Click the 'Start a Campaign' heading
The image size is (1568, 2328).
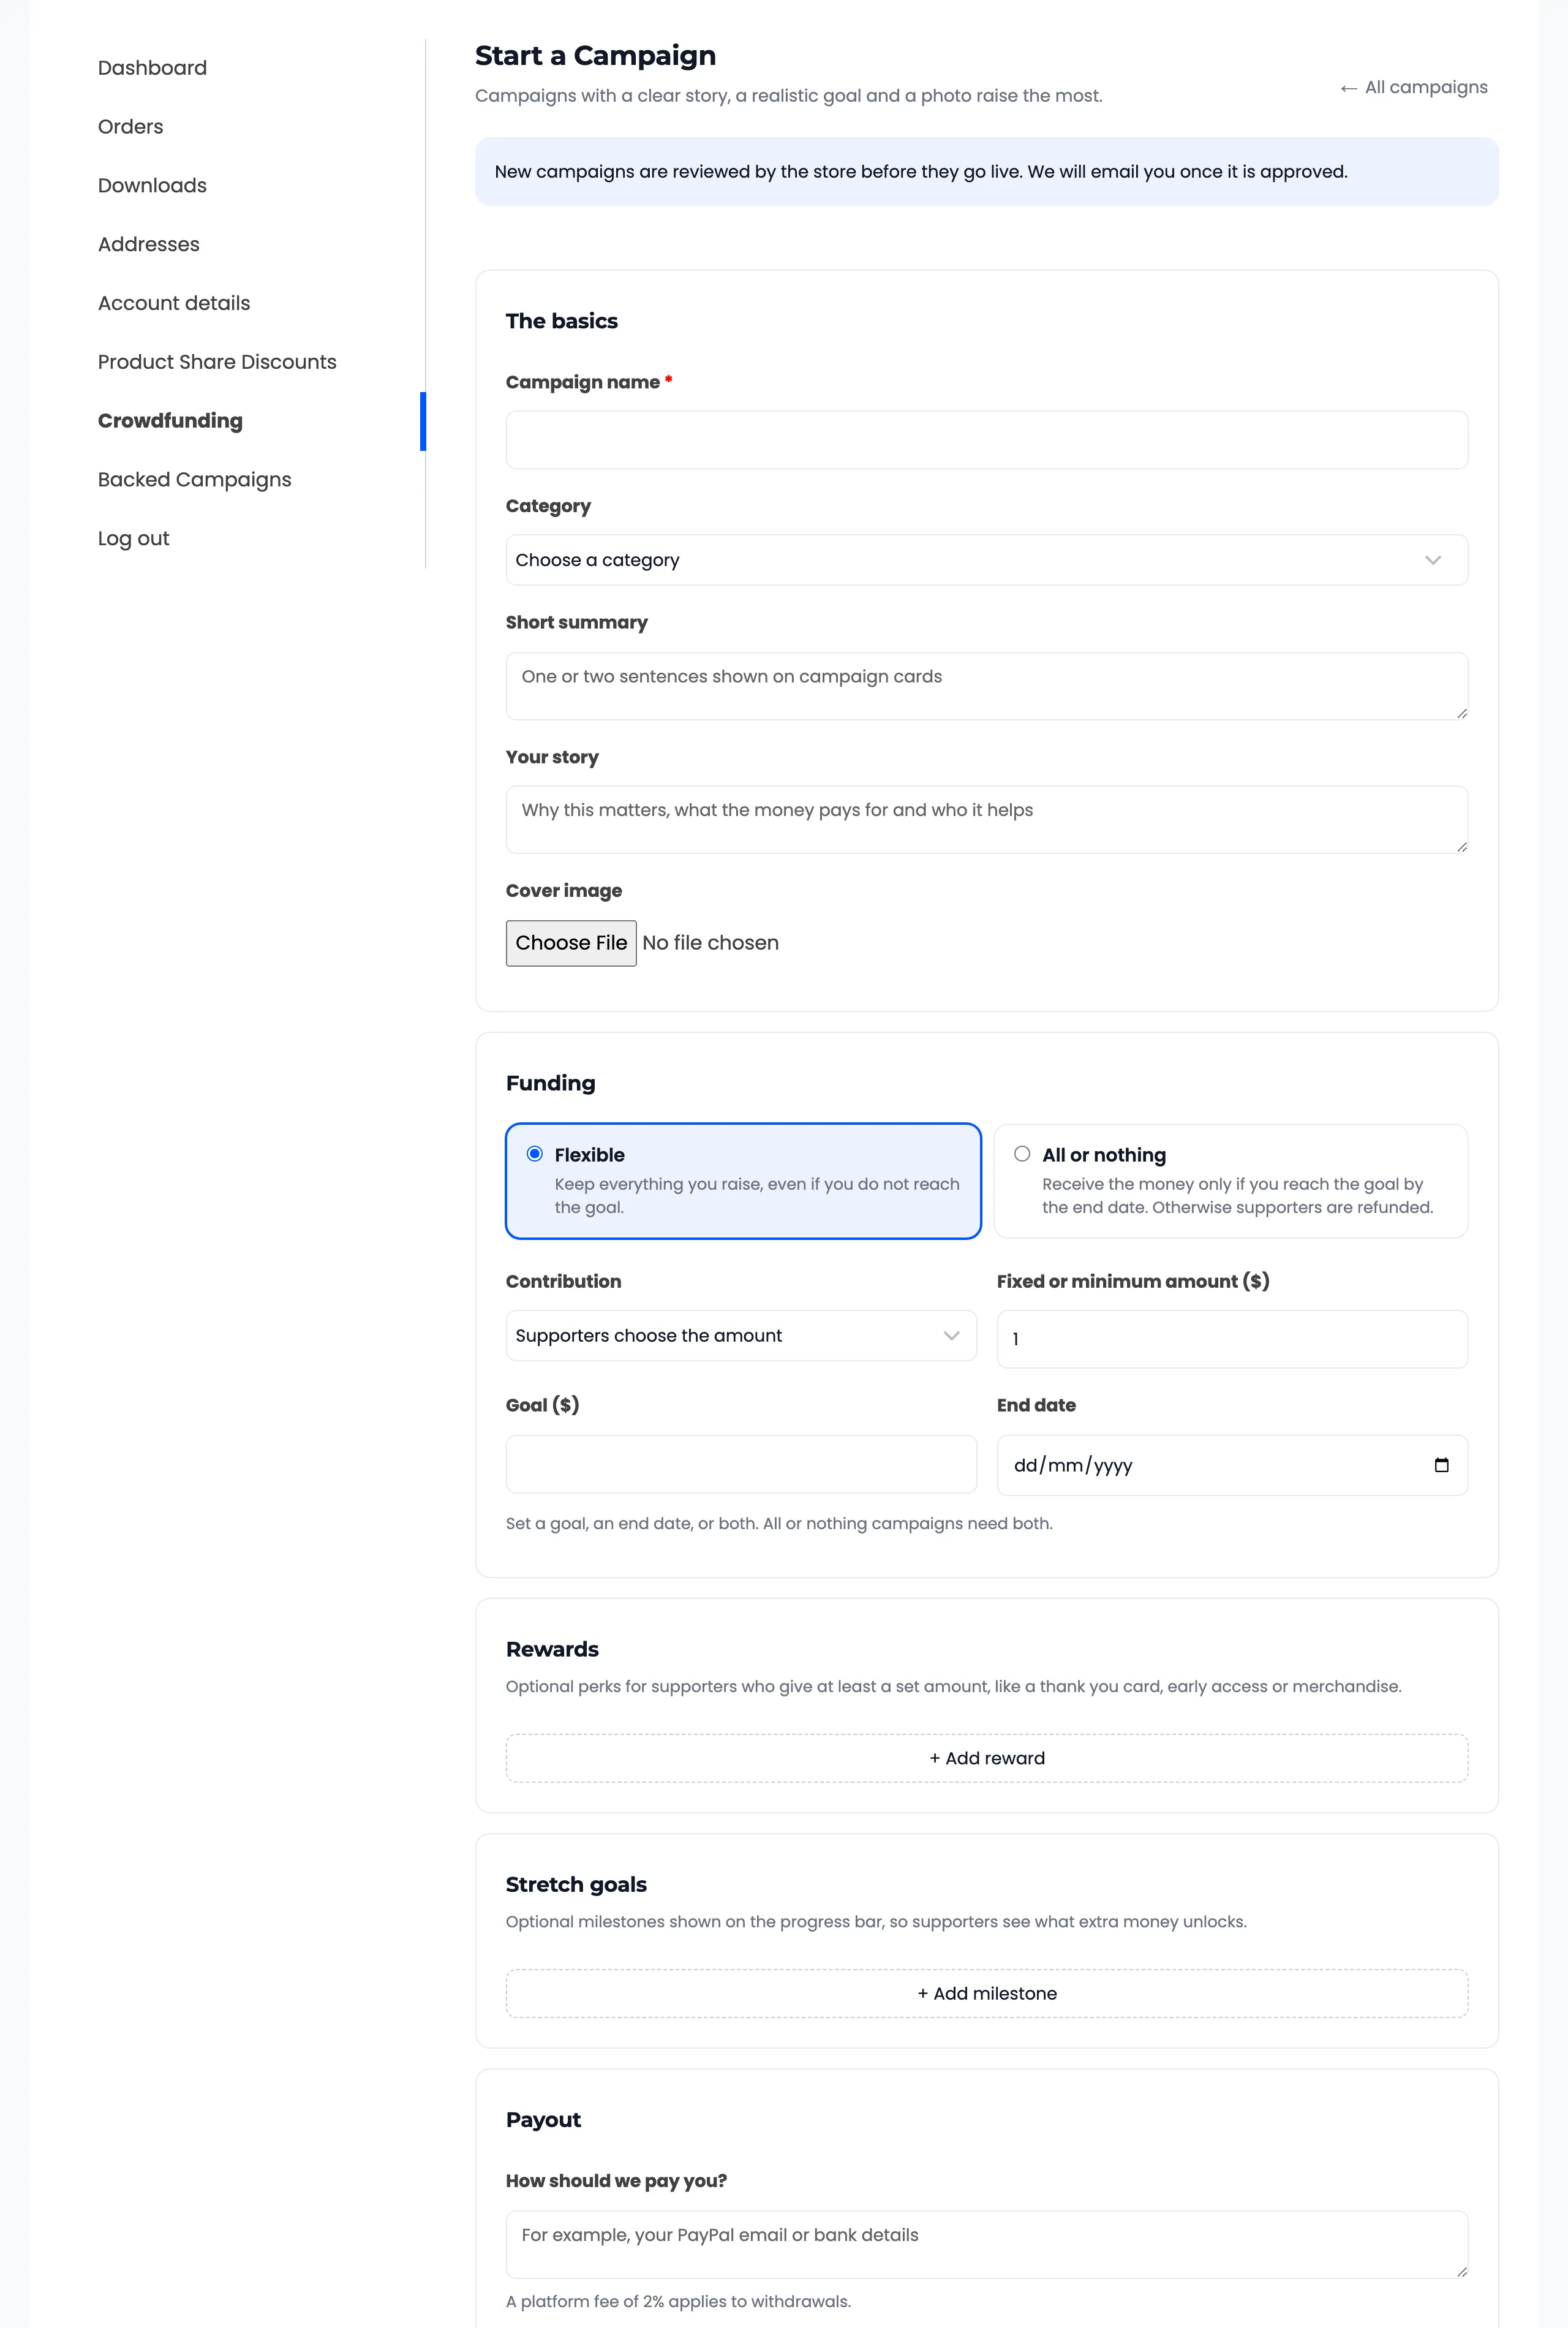coord(595,55)
